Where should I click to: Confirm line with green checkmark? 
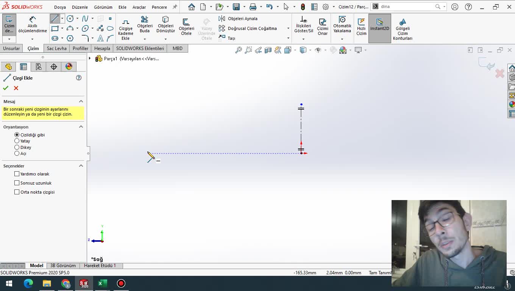[x=6, y=88]
